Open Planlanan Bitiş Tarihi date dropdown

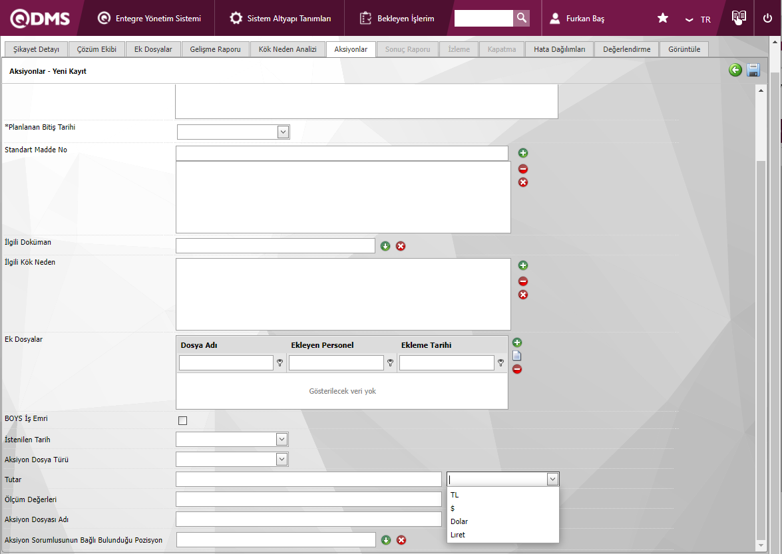(x=283, y=132)
